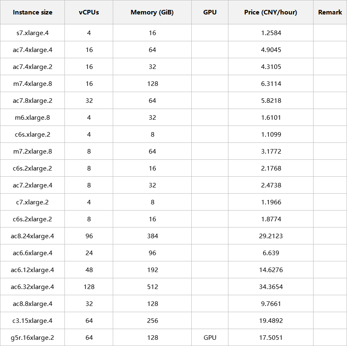Click the GPU column header
The image size is (347, 346).
pyautogui.click(x=210, y=12)
